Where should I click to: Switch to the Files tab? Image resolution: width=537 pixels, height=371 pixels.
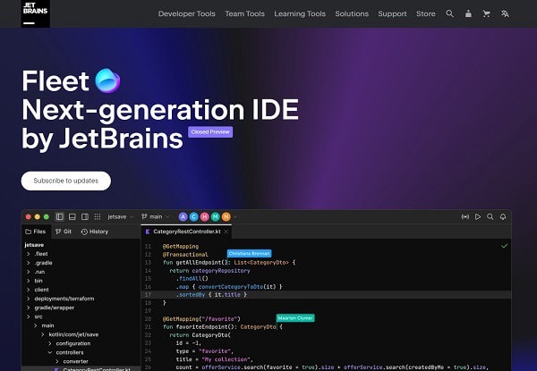click(x=36, y=232)
